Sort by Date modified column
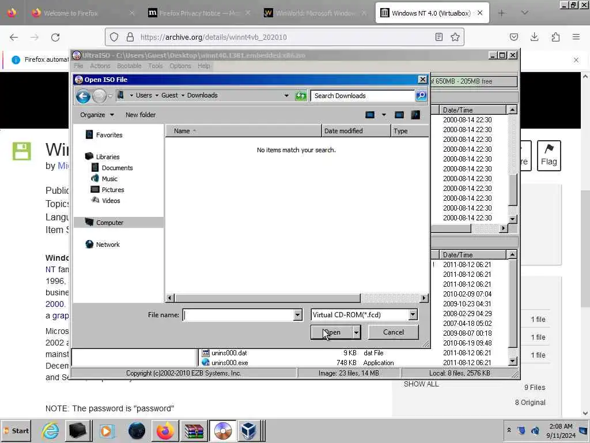 pos(356,131)
